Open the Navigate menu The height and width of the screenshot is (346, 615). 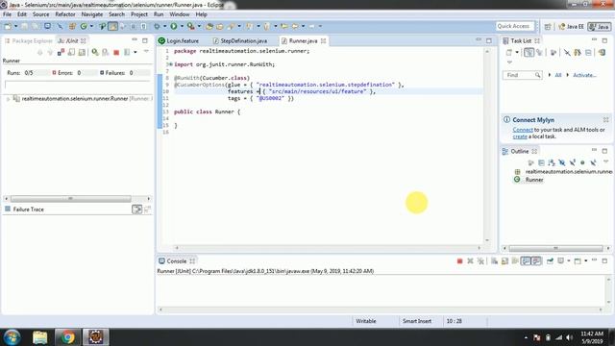[x=92, y=14]
